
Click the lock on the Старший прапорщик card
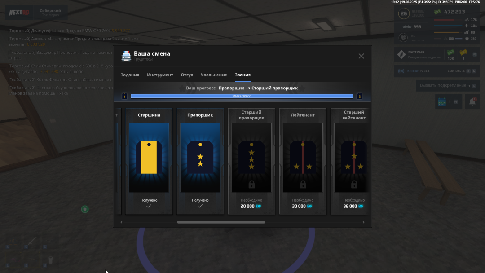point(251,184)
